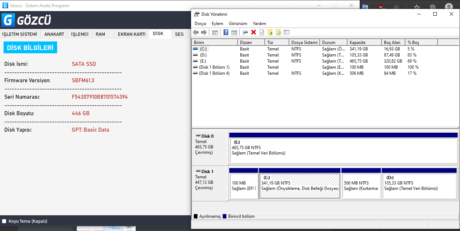Click the SATA SSD disk name value
Viewport: 460px width, 231px height.
click(x=84, y=64)
